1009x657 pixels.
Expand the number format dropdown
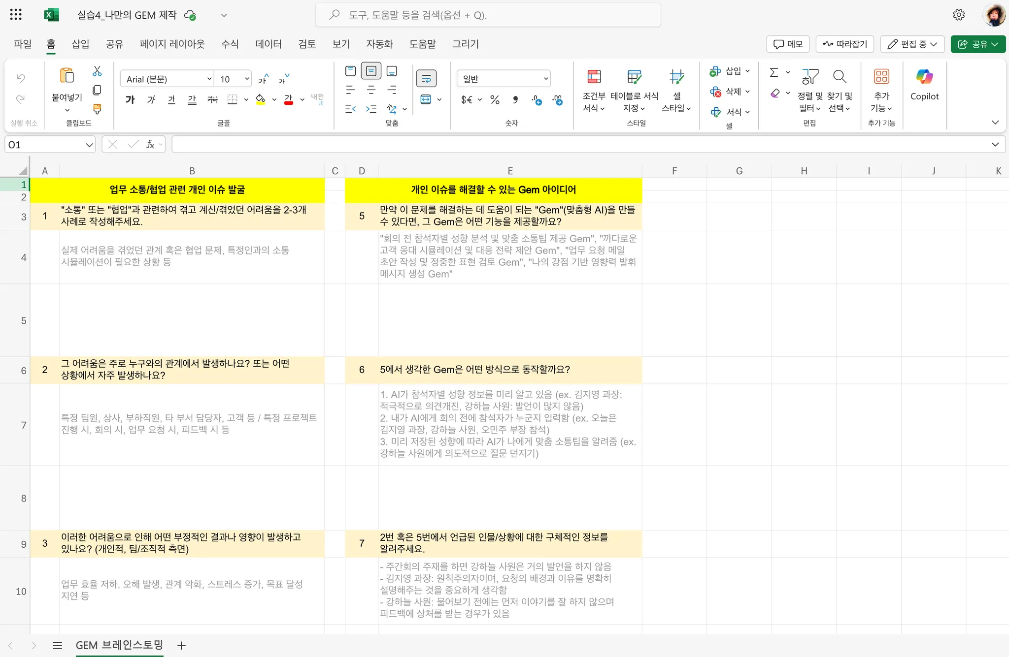[x=545, y=79]
